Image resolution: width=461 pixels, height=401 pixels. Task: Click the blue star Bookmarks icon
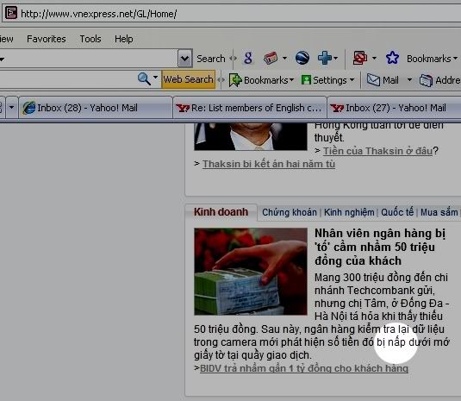click(392, 58)
